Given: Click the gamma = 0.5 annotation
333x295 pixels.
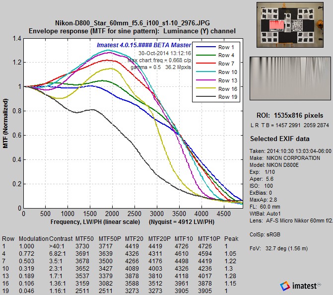Looking at the screenshot, I should (161, 67).
